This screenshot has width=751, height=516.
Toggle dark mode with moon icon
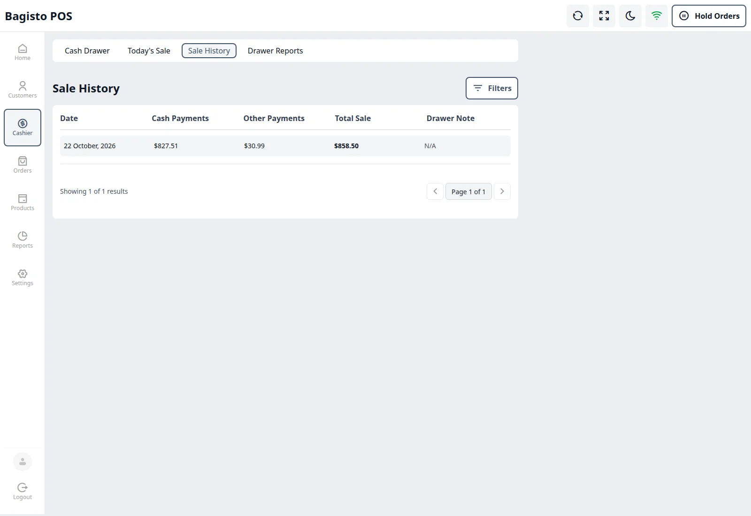tap(630, 16)
